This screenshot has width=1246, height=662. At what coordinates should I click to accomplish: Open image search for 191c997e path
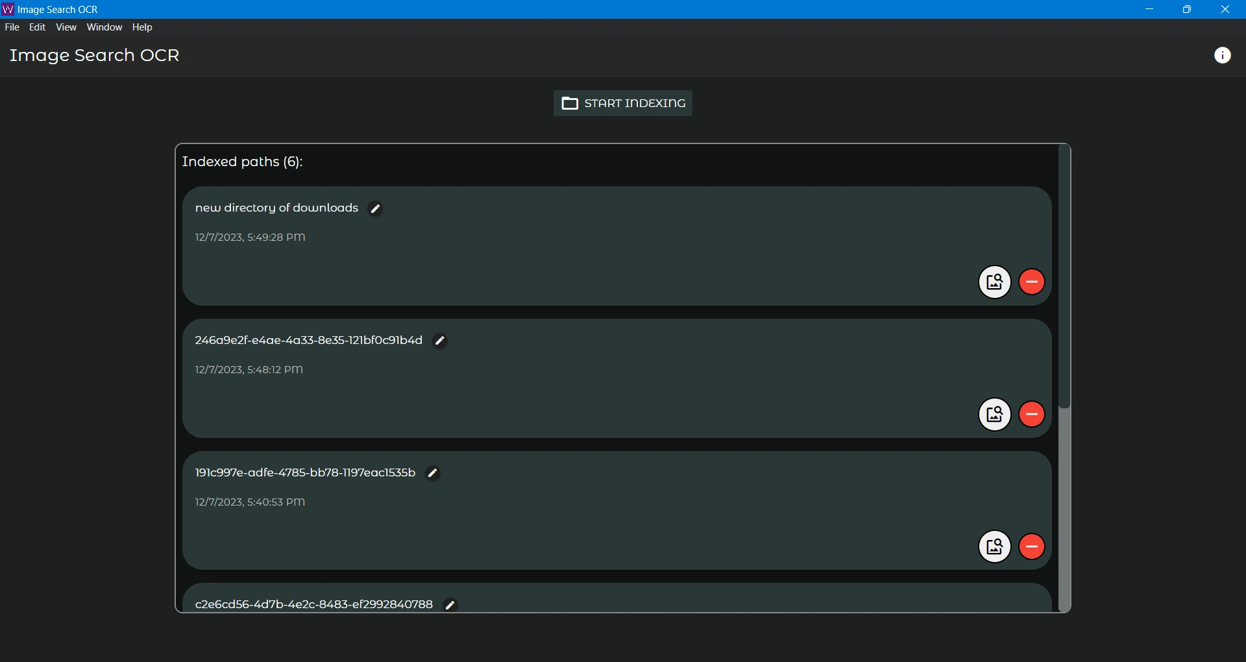pyautogui.click(x=995, y=547)
